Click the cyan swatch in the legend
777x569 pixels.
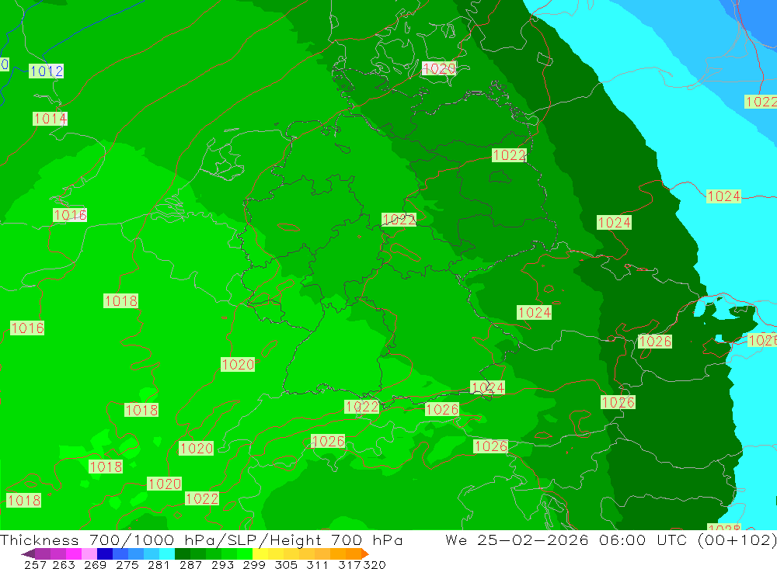click(167, 553)
